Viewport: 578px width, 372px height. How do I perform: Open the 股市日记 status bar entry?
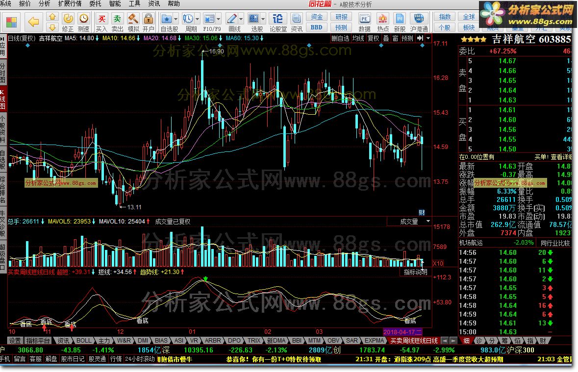pyautogui.click(x=73, y=359)
